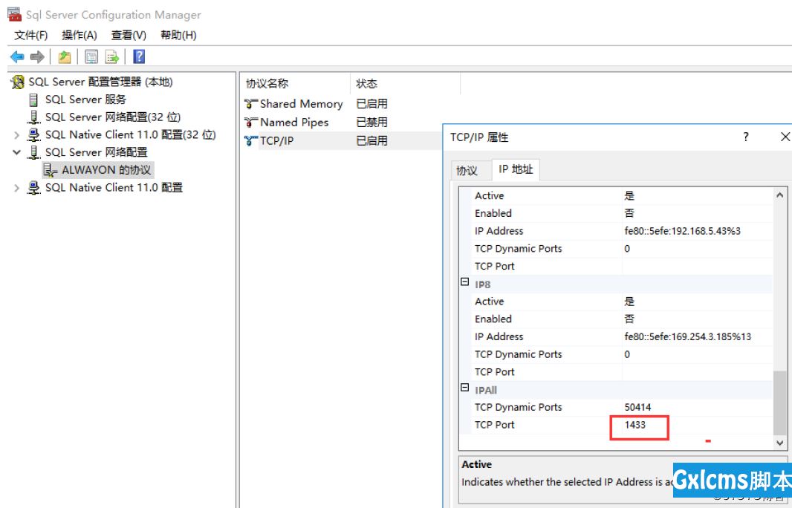This screenshot has height=508, width=792.
Task: Select the ALWAYON 的协议 node icon
Action: (50, 169)
